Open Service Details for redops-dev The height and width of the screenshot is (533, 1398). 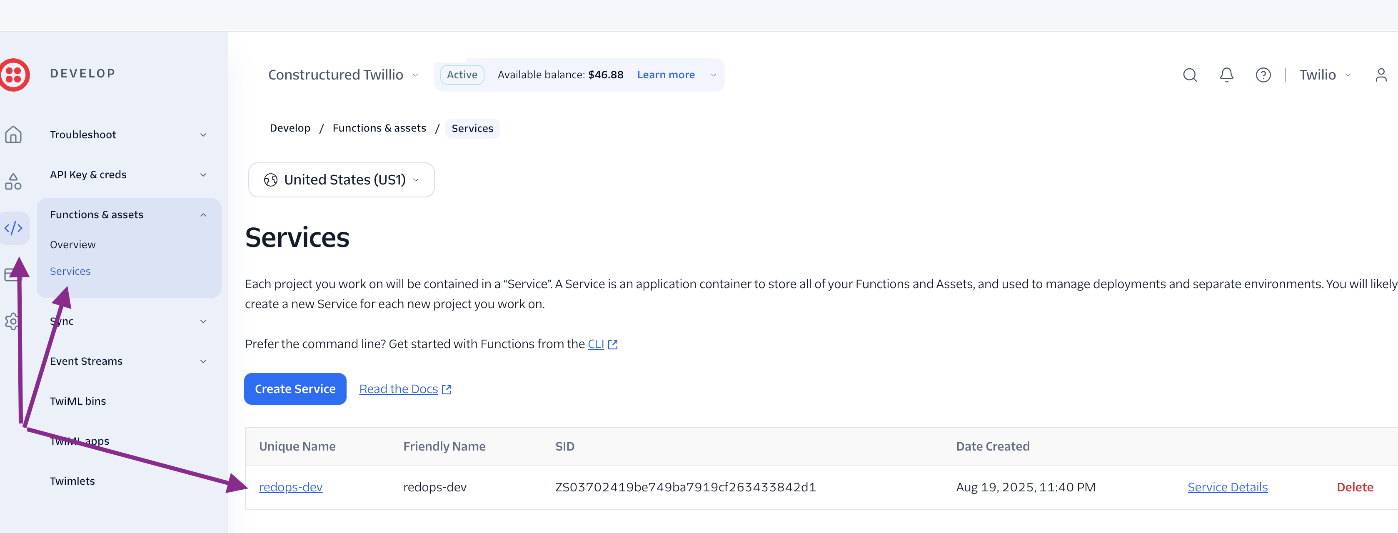[x=1228, y=488]
